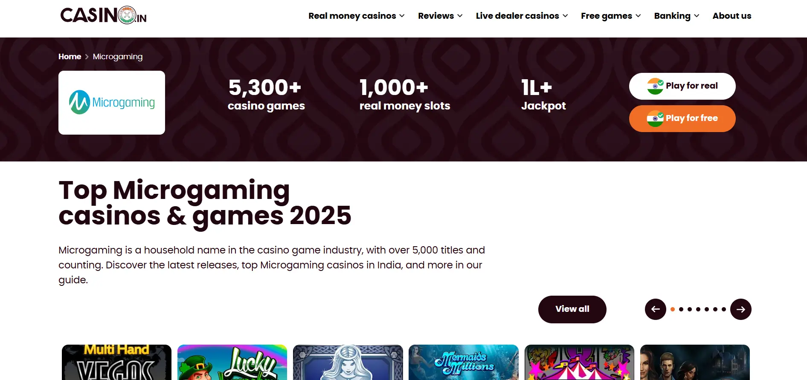The width and height of the screenshot is (807, 380).
Task: Click the Casino.in site logo
Action: 103,15
